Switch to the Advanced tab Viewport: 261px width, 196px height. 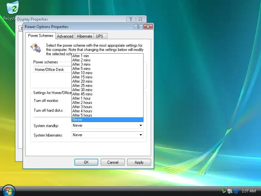click(65, 36)
